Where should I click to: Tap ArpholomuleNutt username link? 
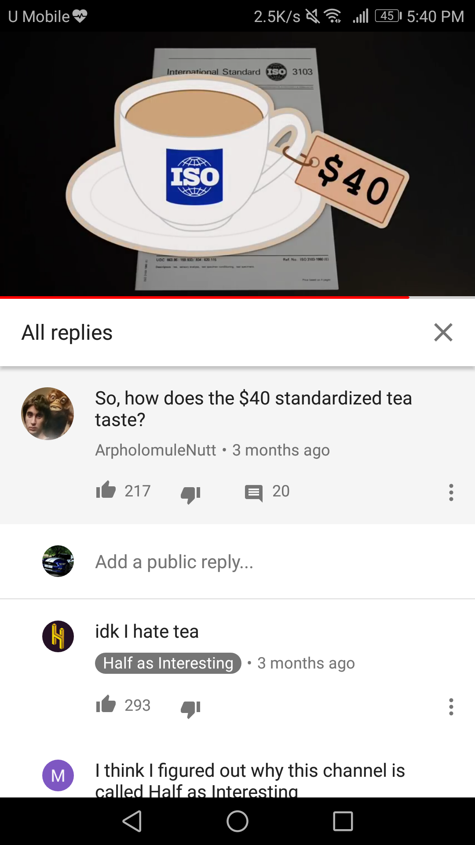point(156,450)
